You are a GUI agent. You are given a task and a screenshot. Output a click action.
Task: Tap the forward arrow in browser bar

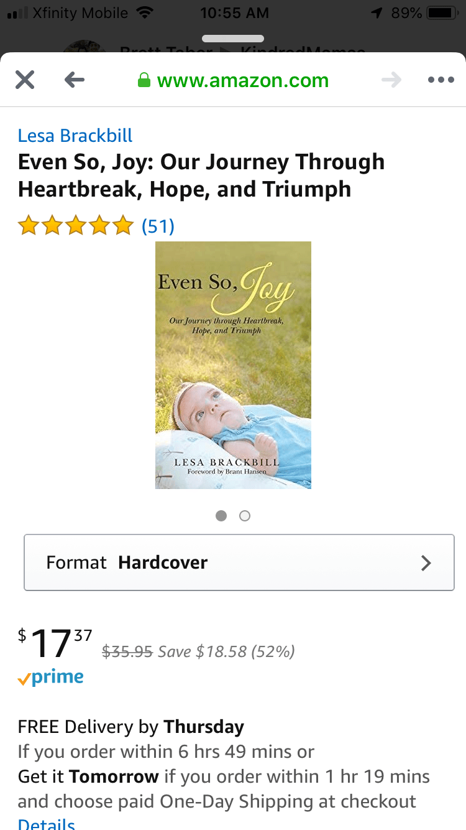[391, 80]
